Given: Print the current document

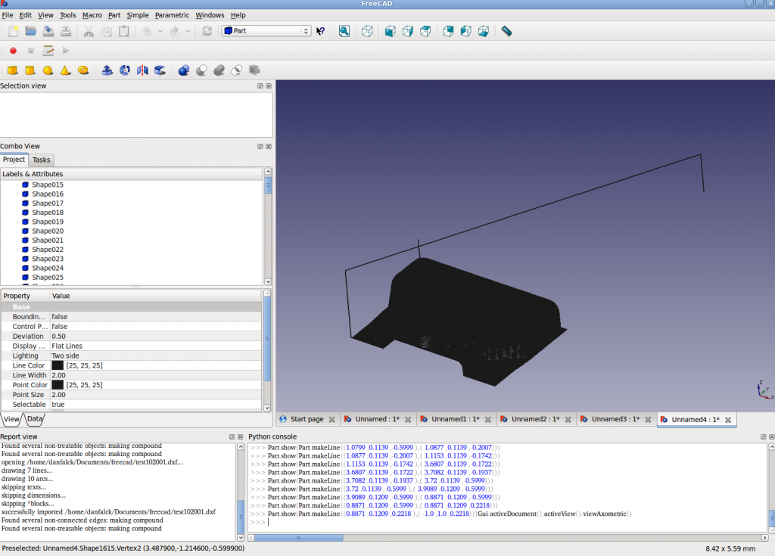Looking at the screenshot, I should coord(66,31).
